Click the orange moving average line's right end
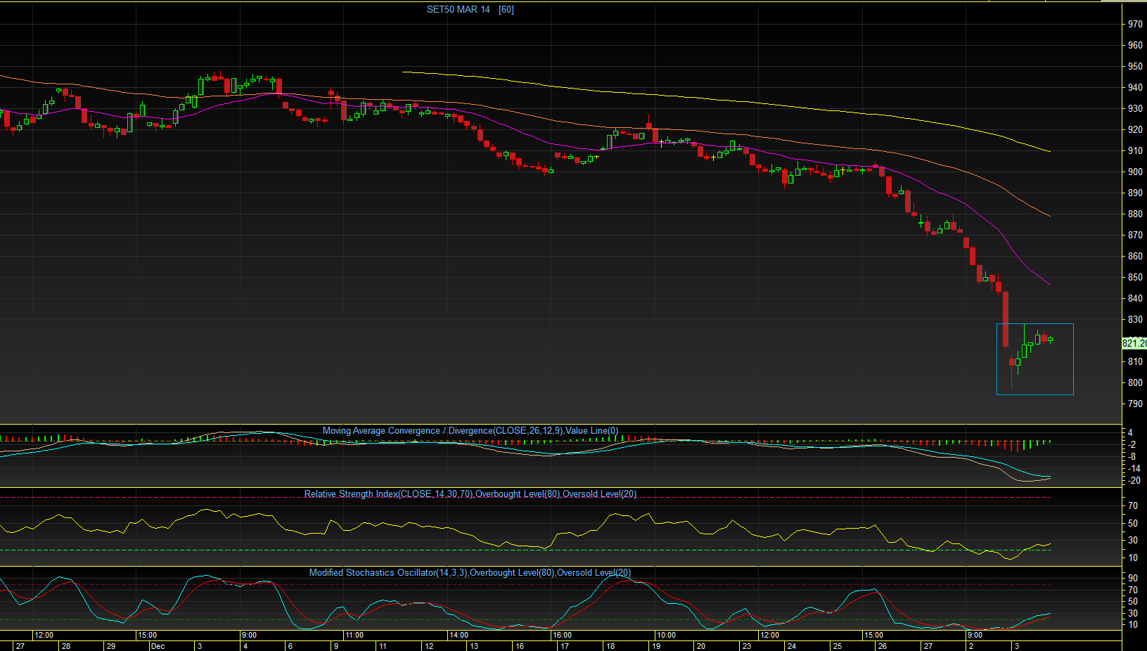The image size is (1147, 651). pyautogui.click(x=1049, y=216)
